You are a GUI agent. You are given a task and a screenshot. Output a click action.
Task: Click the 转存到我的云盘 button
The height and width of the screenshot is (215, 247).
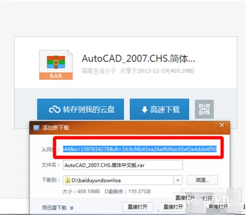pos(81,109)
